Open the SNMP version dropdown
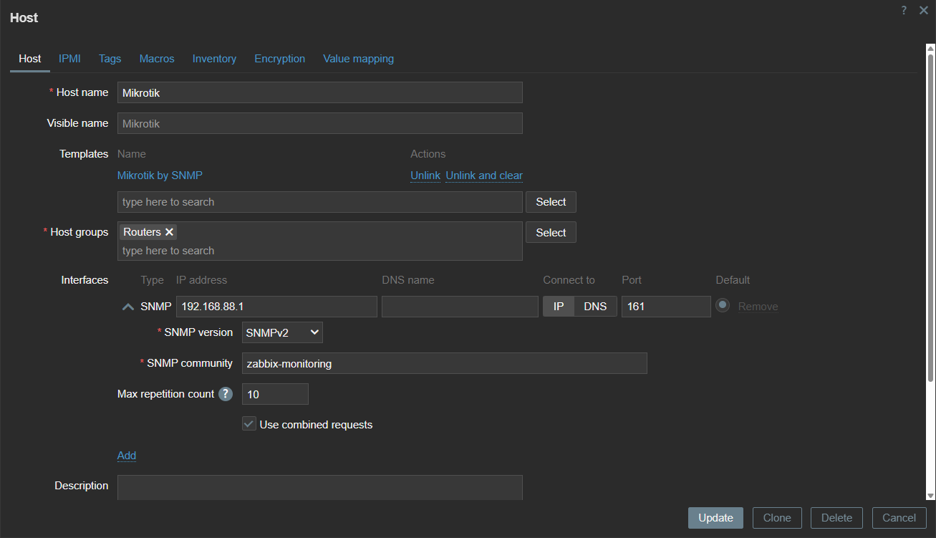Screen dimensions: 936x538 tap(282, 332)
